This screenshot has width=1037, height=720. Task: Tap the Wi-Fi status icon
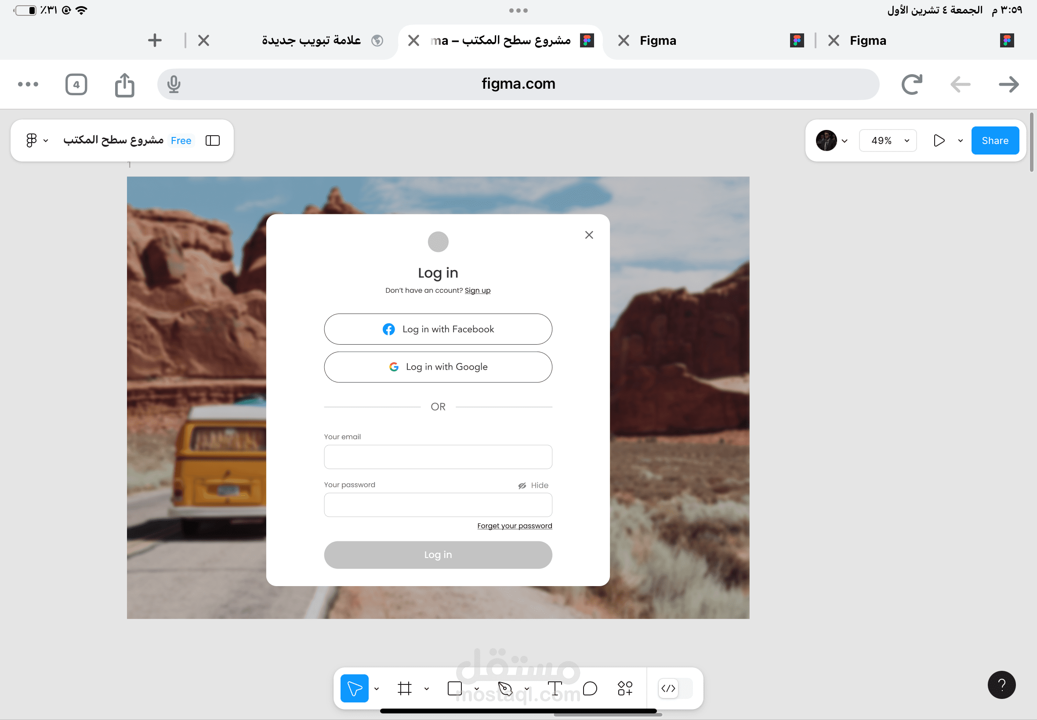[81, 10]
